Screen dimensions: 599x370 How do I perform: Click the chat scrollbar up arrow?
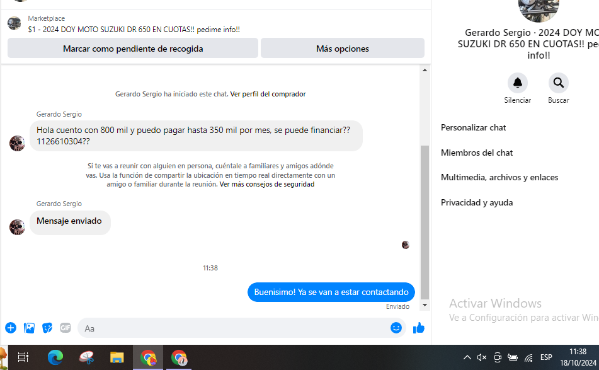425,70
